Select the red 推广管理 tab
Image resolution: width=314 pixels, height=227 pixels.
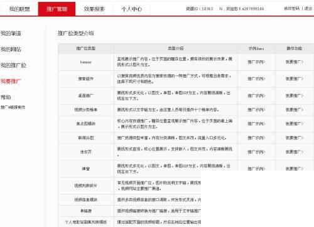point(57,9)
